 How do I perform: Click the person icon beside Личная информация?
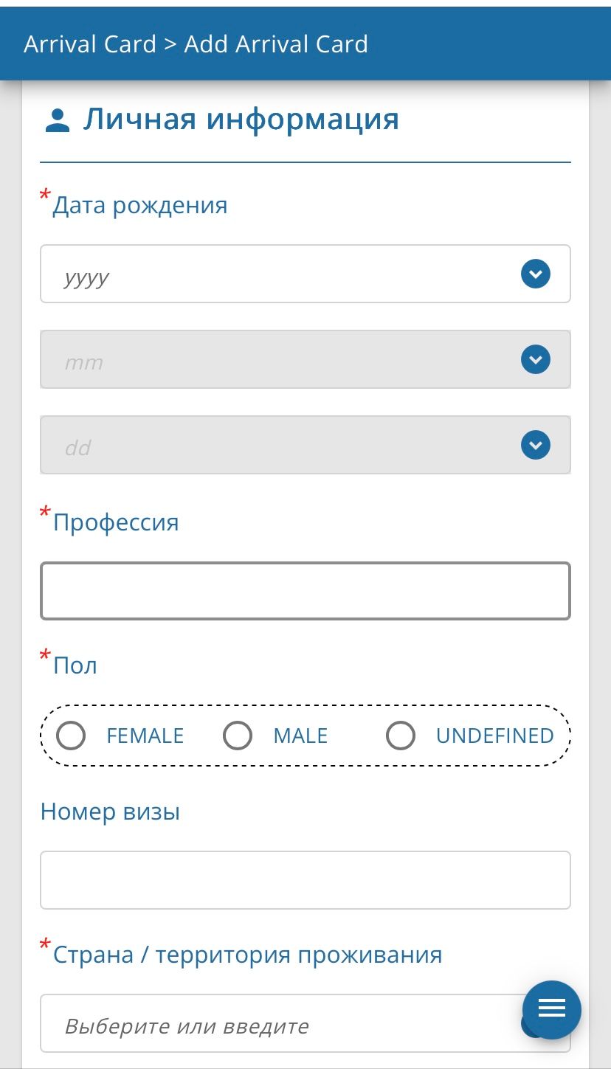point(57,120)
